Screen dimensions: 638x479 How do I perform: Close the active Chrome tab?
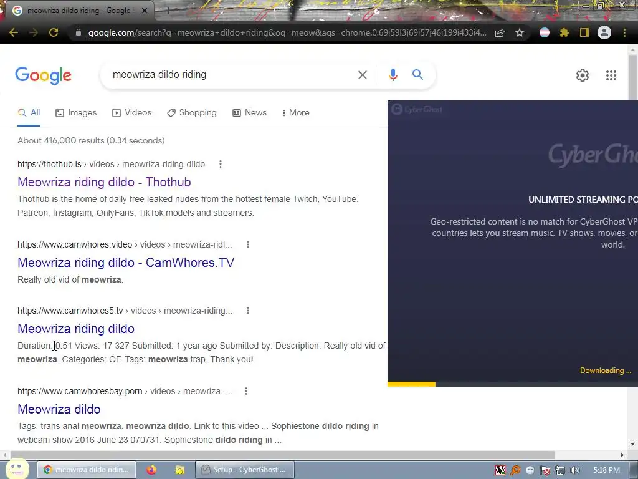tap(145, 11)
